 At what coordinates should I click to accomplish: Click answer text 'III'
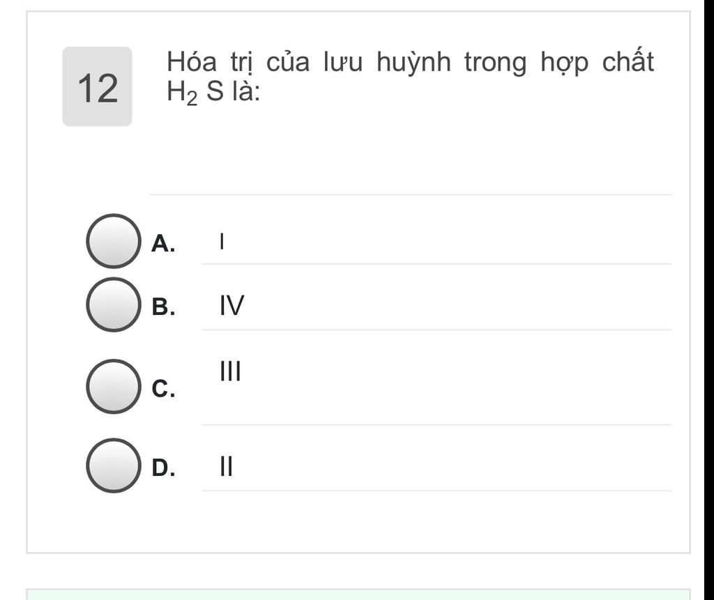[x=230, y=371]
